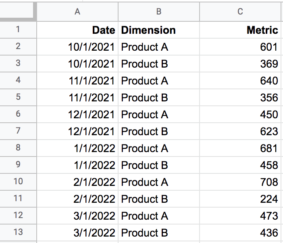Click the Dimension header cell
Viewport: 283px width, 243px height.
(x=158, y=30)
